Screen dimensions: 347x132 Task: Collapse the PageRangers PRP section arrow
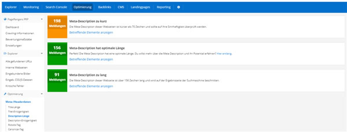pos(42,19)
